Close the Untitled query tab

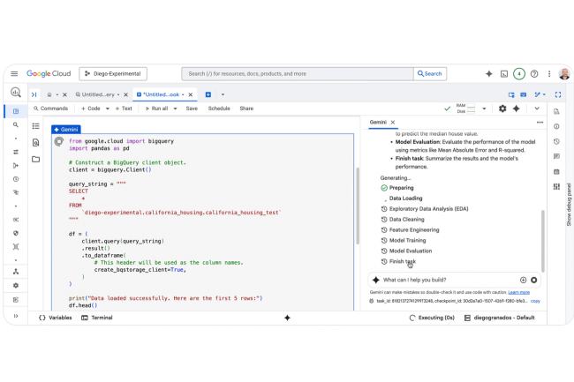pos(125,94)
